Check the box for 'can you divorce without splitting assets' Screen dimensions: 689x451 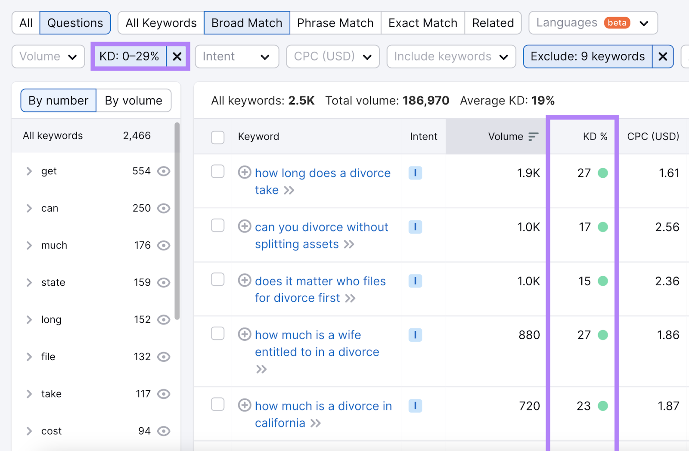click(x=217, y=225)
